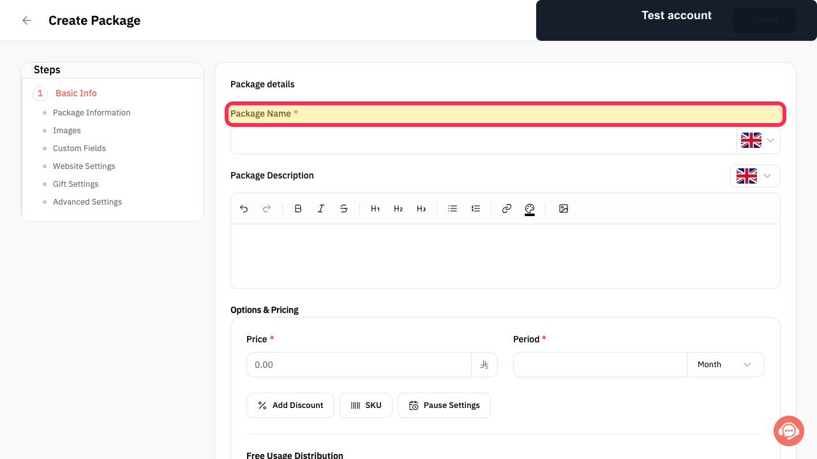Open language dropdown for Package Name field
This screenshot has height=459, width=817.
[758, 140]
